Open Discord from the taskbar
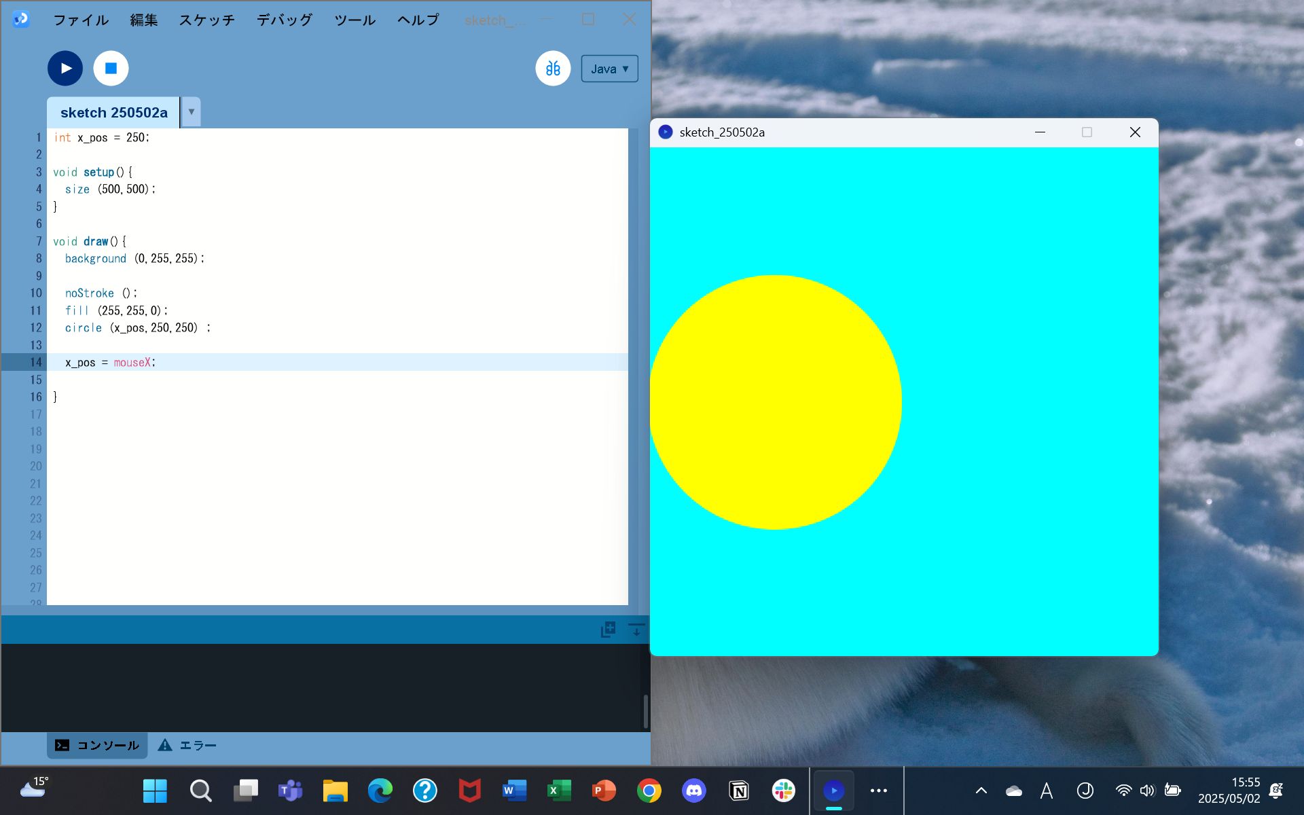 click(694, 791)
